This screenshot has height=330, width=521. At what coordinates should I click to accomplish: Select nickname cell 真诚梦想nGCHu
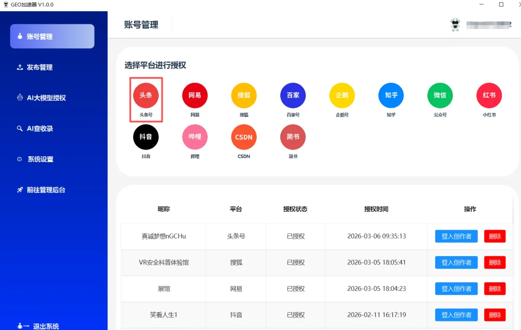coord(164,236)
